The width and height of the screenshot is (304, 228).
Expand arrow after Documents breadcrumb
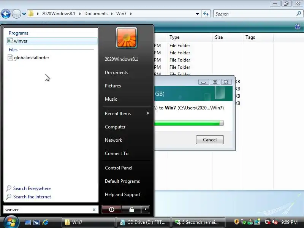click(112, 14)
